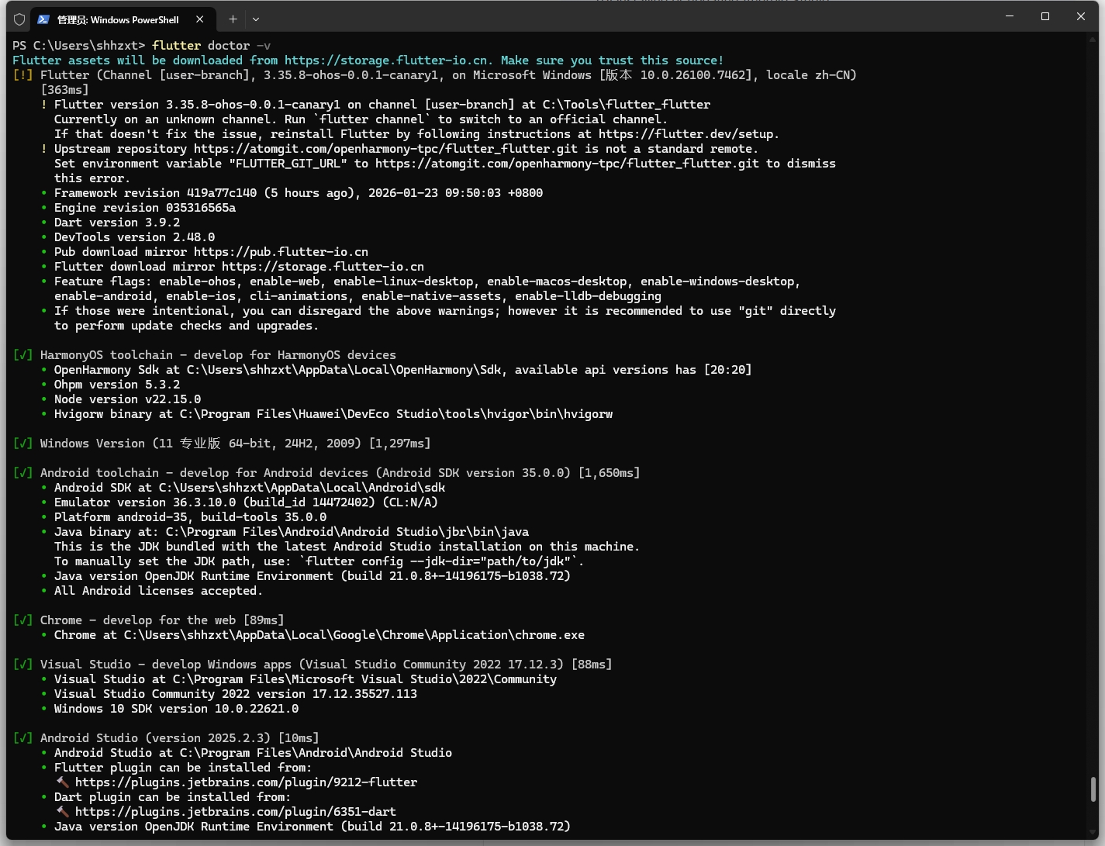Click 'Engine revision 035316565a' line
The height and width of the screenshot is (846, 1105).
pos(145,208)
